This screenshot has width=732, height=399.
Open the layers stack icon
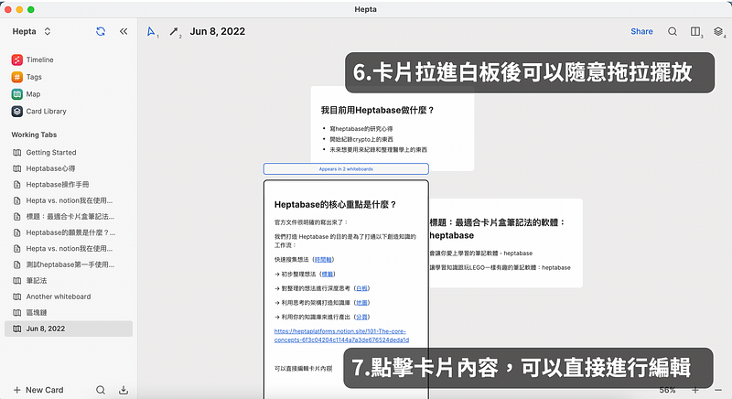(718, 31)
